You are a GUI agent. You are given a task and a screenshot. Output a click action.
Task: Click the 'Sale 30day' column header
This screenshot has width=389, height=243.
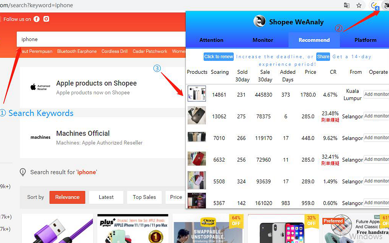pos(265,76)
